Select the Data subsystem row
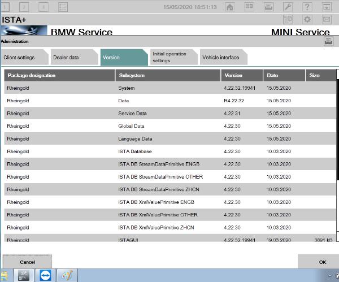This screenshot has height=282, width=339. [170, 101]
